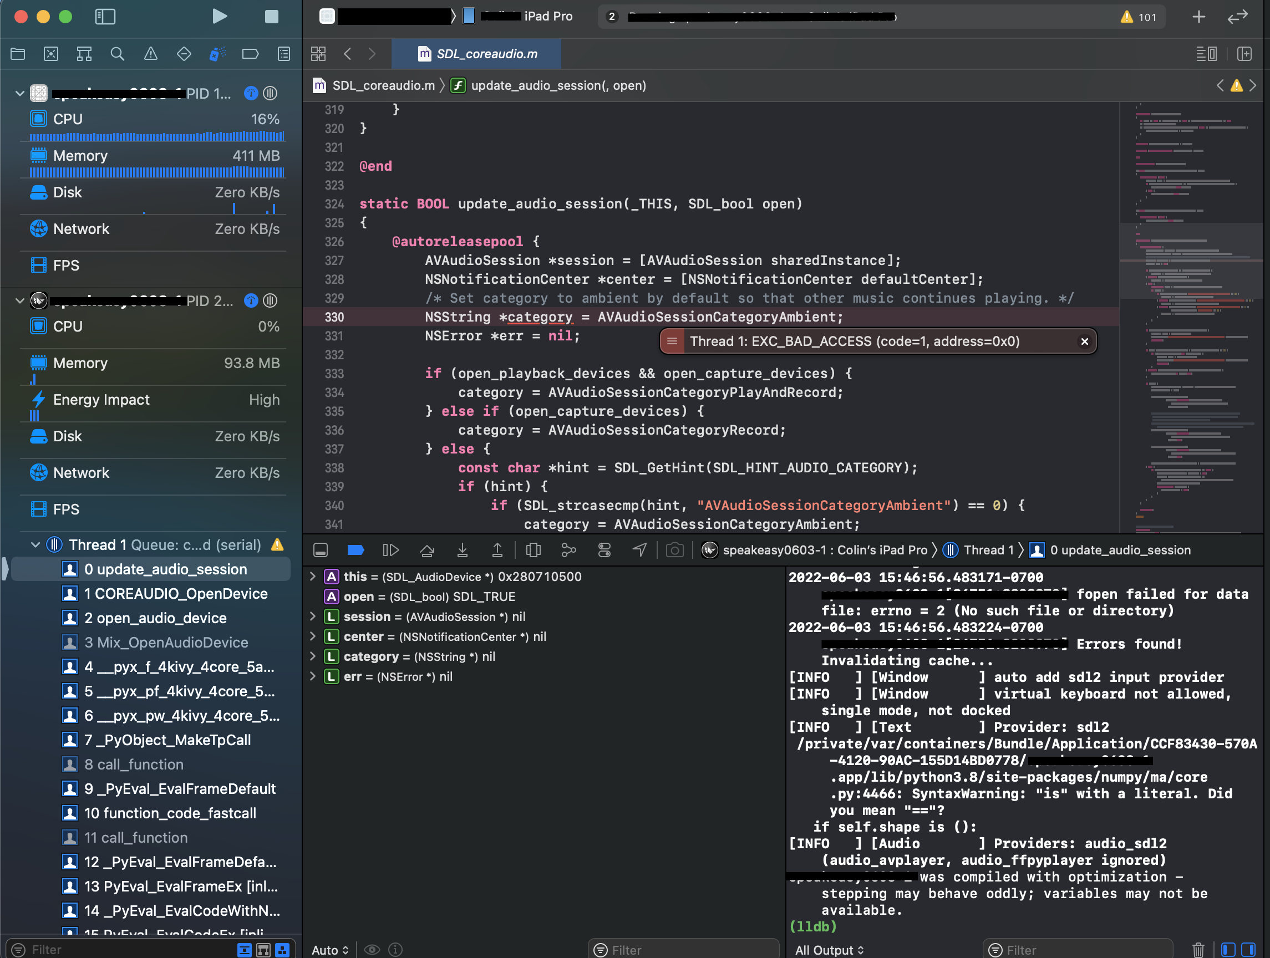Hide the debug area button
Image resolution: width=1270 pixels, height=958 pixels.
[321, 550]
